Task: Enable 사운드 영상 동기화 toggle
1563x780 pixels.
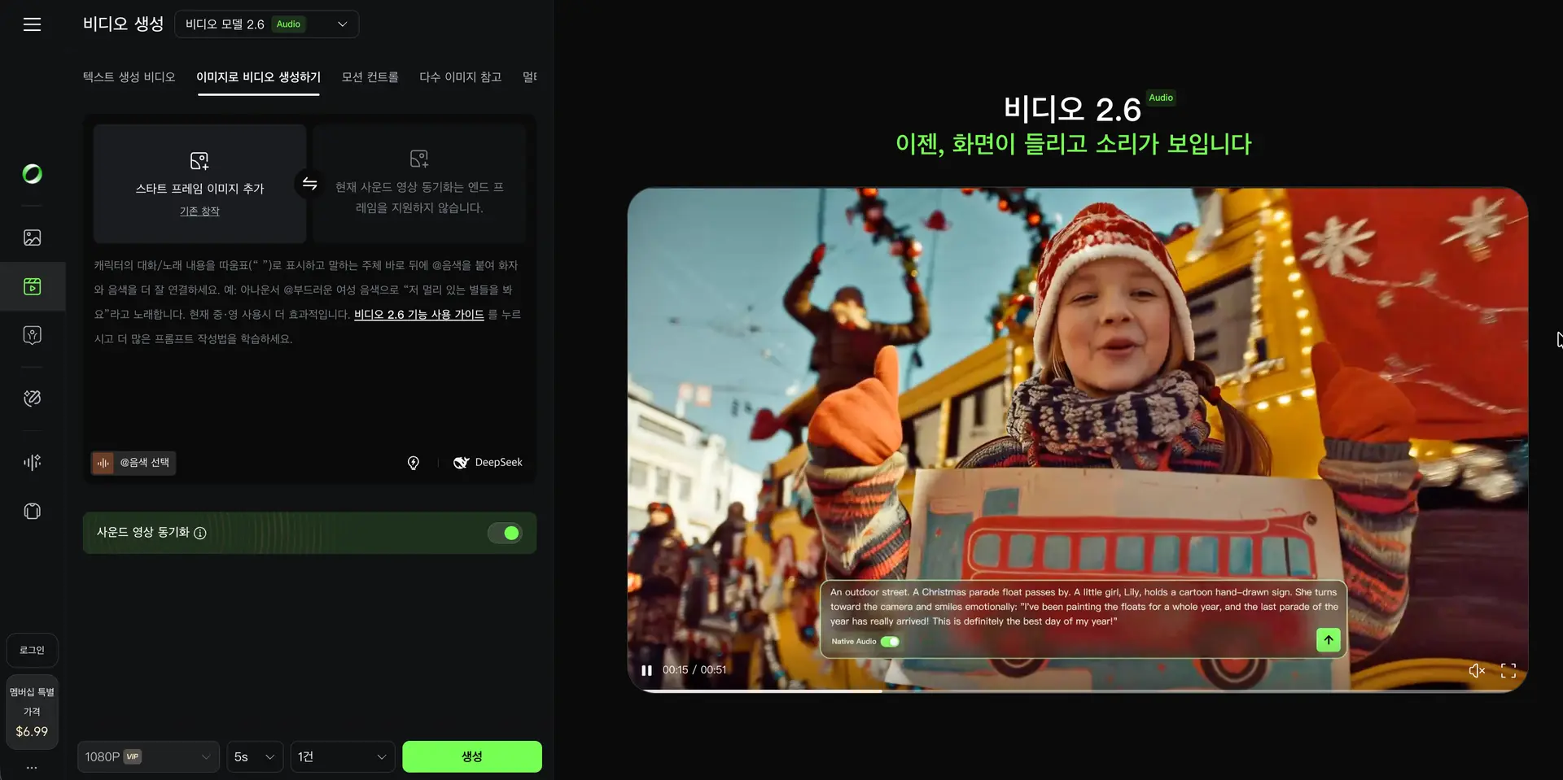Action: (505, 533)
